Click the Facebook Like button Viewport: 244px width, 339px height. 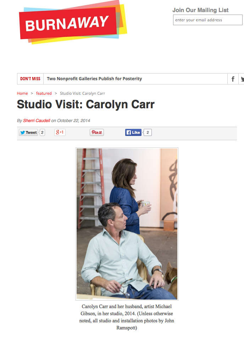[x=133, y=132]
